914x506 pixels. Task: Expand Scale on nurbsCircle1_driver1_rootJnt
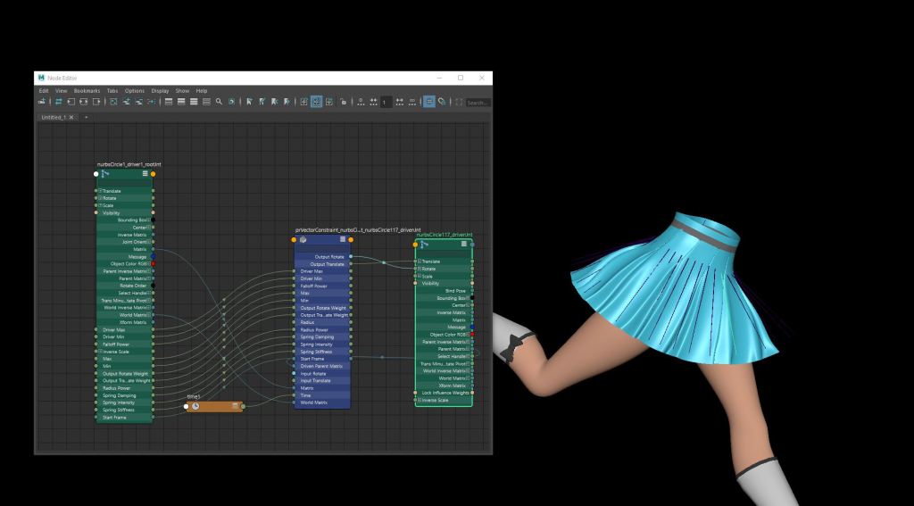point(100,205)
